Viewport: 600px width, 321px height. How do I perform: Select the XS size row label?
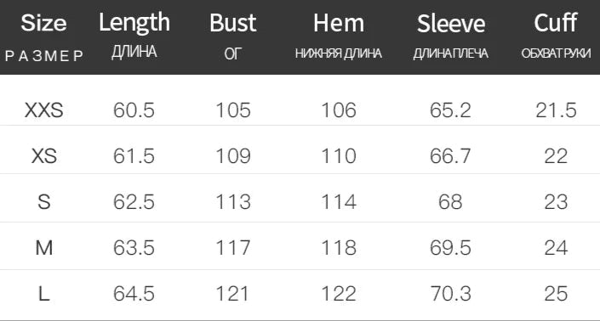click(x=44, y=156)
